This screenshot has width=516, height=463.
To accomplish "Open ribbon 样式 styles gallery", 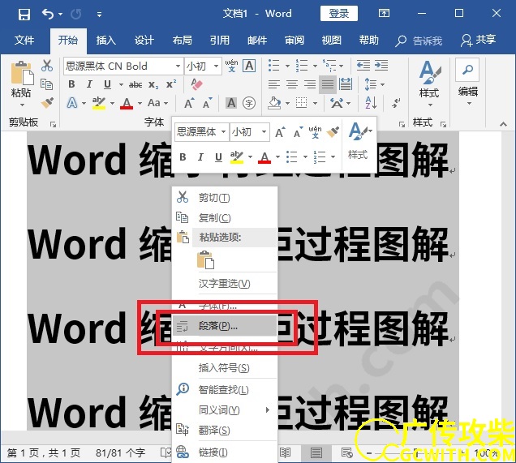I will 429,83.
